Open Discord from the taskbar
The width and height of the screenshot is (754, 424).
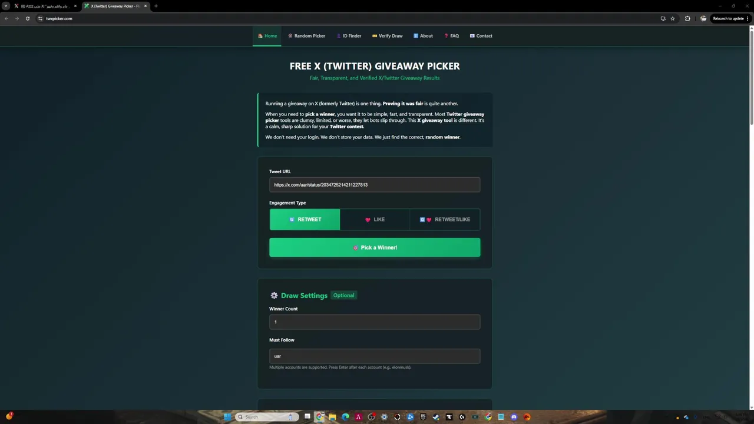(514, 417)
